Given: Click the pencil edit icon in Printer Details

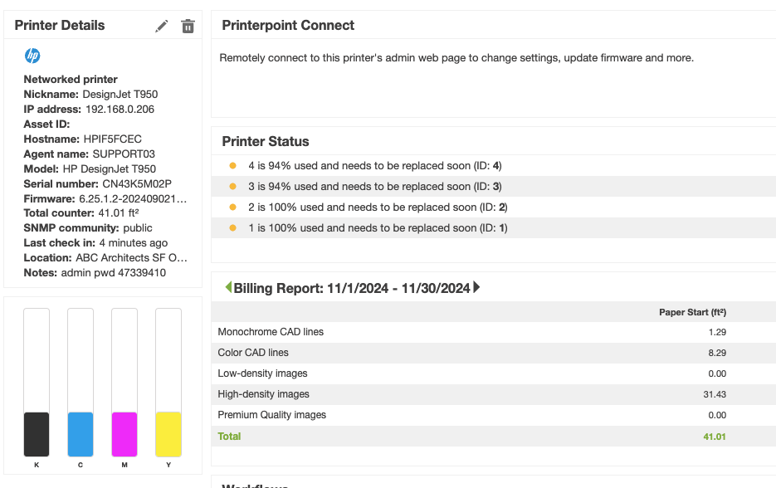Looking at the screenshot, I should 162,27.
